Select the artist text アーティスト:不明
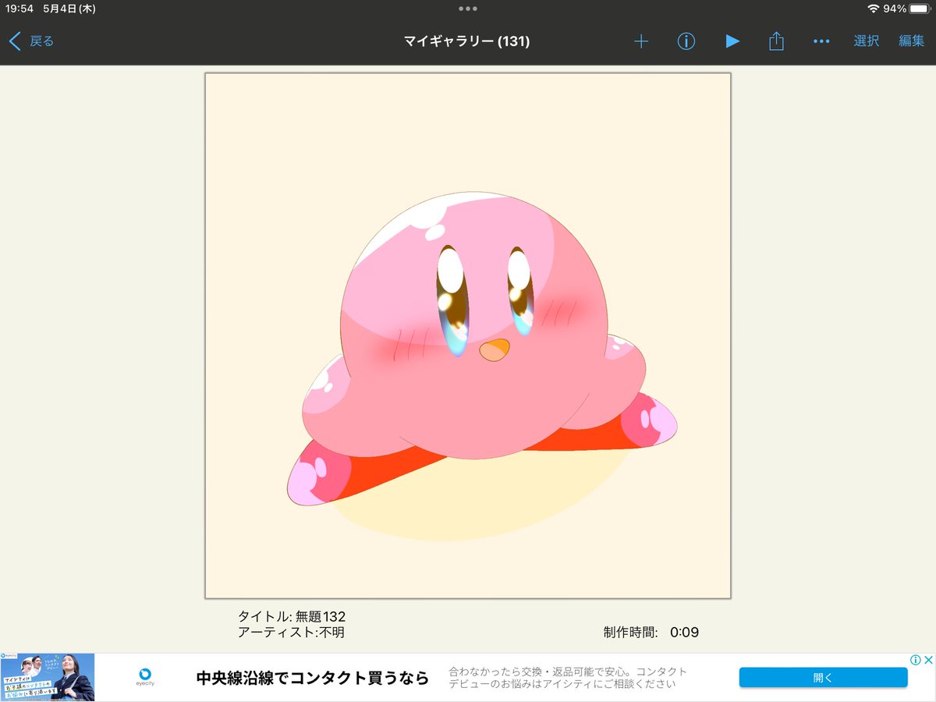936x702 pixels. pyautogui.click(x=291, y=633)
